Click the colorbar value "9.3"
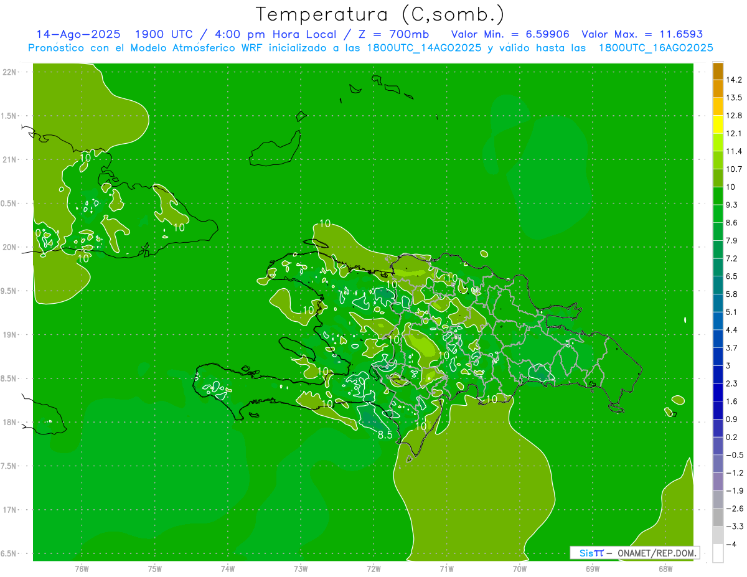Image resolution: width=747 pixels, height=577 pixels. [732, 205]
